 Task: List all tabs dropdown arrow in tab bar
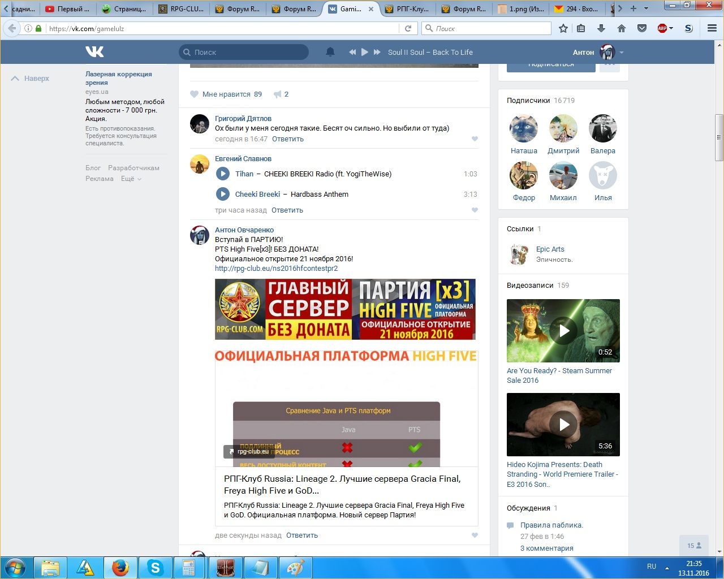pos(646,8)
